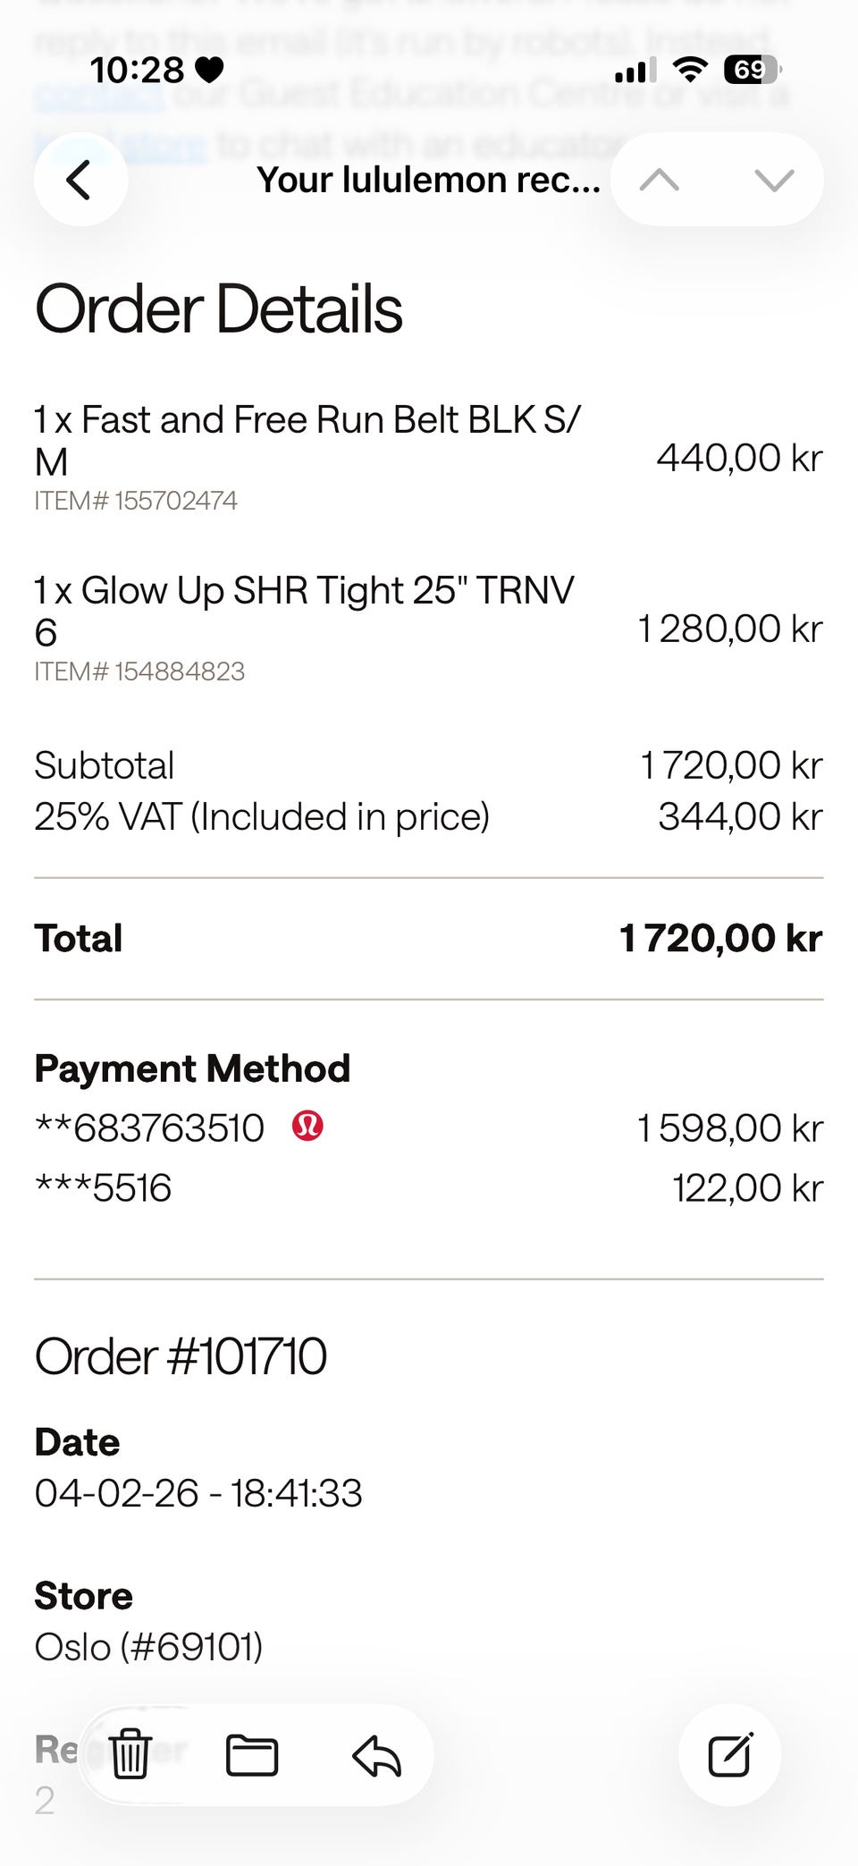Tap the Order #101710 heading

(181, 1356)
